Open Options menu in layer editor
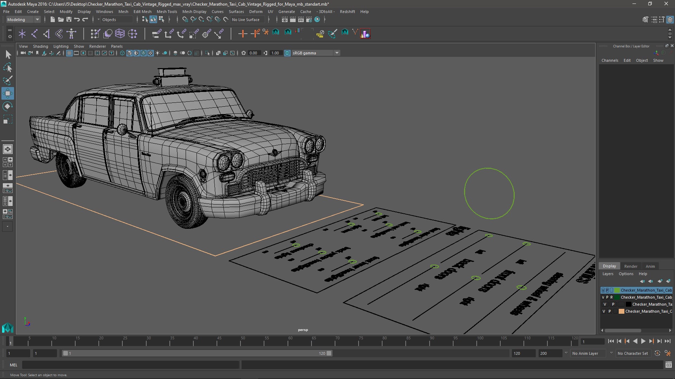 [x=626, y=274]
